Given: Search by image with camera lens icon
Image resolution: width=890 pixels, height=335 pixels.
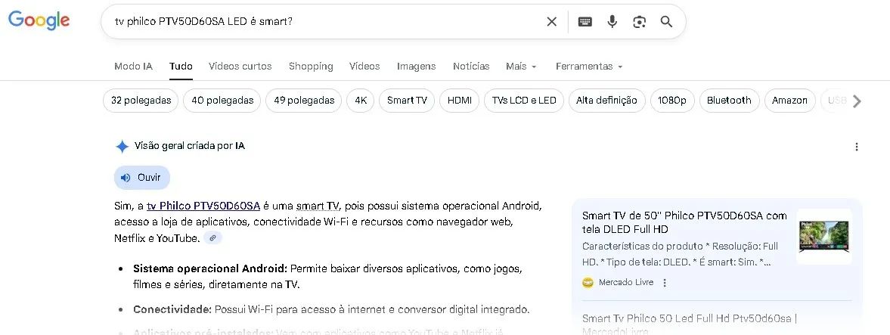Looking at the screenshot, I should [x=639, y=22].
